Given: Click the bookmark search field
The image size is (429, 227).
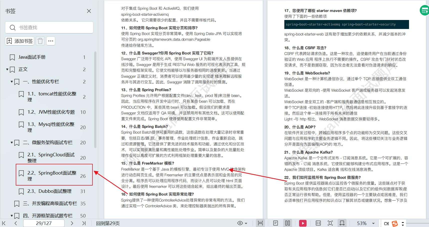Looking at the screenshot, I should point(49,27).
